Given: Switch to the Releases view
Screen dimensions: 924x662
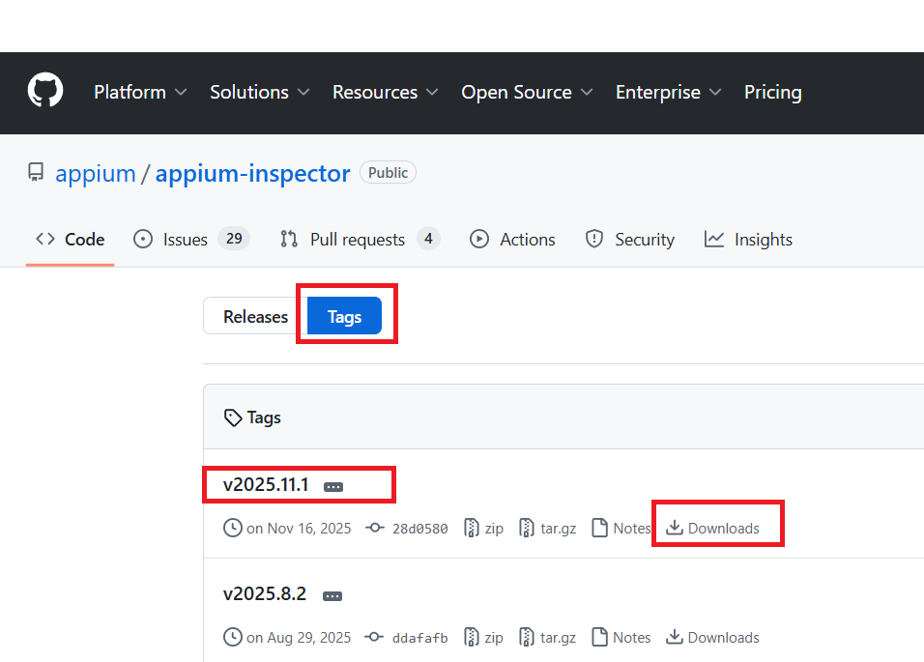Looking at the screenshot, I should (255, 316).
